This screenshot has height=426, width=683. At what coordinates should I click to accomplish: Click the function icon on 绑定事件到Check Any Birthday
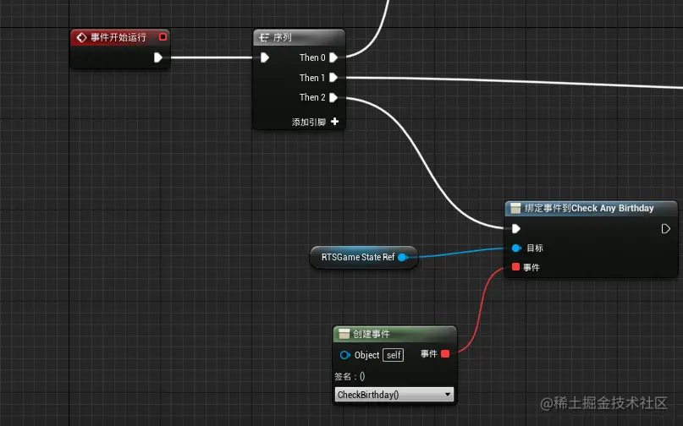coord(515,209)
